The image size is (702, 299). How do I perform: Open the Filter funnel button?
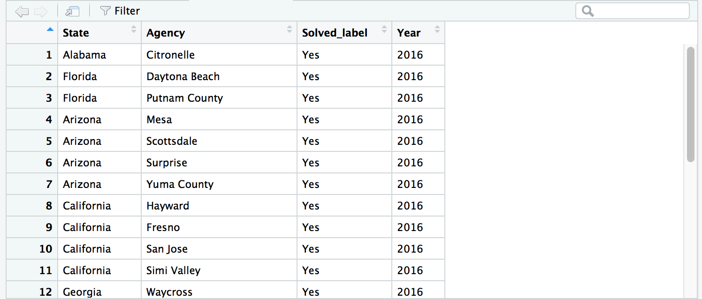click(x=120, y=11)
